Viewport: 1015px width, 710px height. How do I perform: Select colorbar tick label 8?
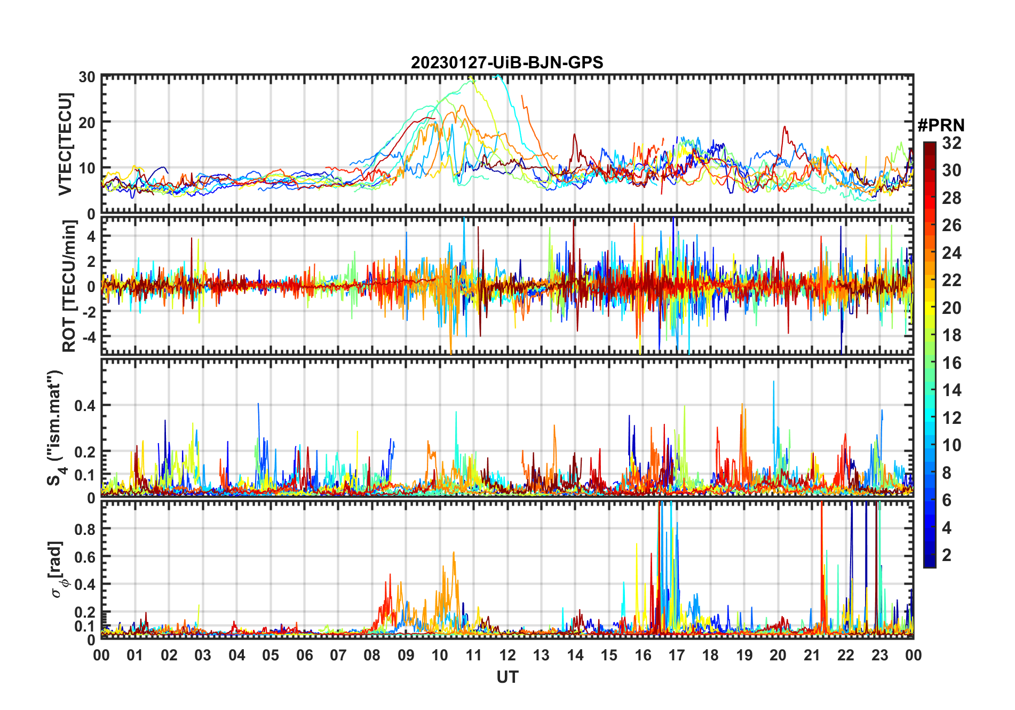pyautogui.click(x=947, y=472)
